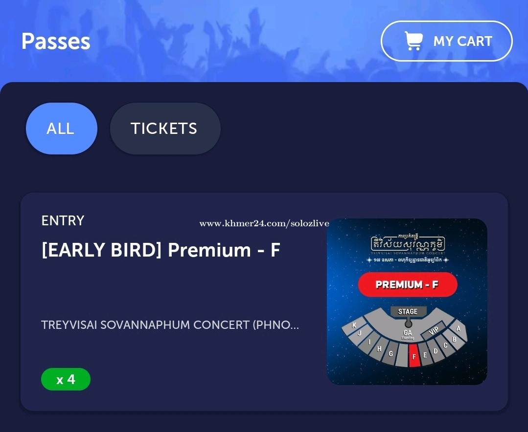Click the Treyvisai Sovannaphum Concert event name
Image resolution: width=528 pixels, height=432 pixels.
click(x=170, y=325)
